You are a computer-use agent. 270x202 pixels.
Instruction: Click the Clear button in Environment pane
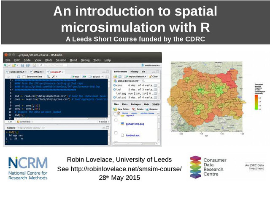click(x=153, y=77)
